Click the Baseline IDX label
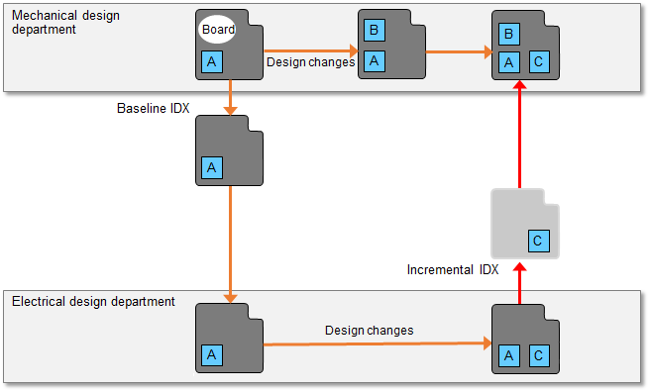Image resolution: width=650 pixels, height=392 pixels. pos(153,108)
